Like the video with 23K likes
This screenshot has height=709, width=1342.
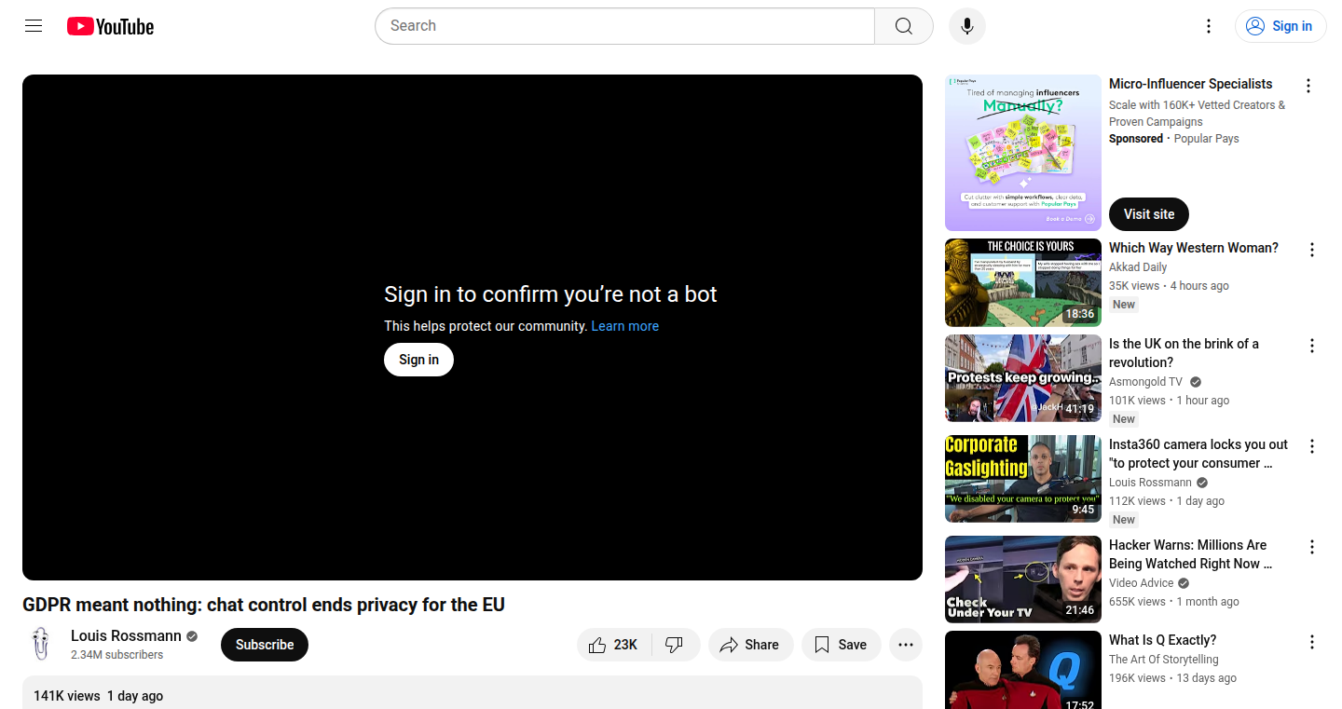tap(614, 645)
